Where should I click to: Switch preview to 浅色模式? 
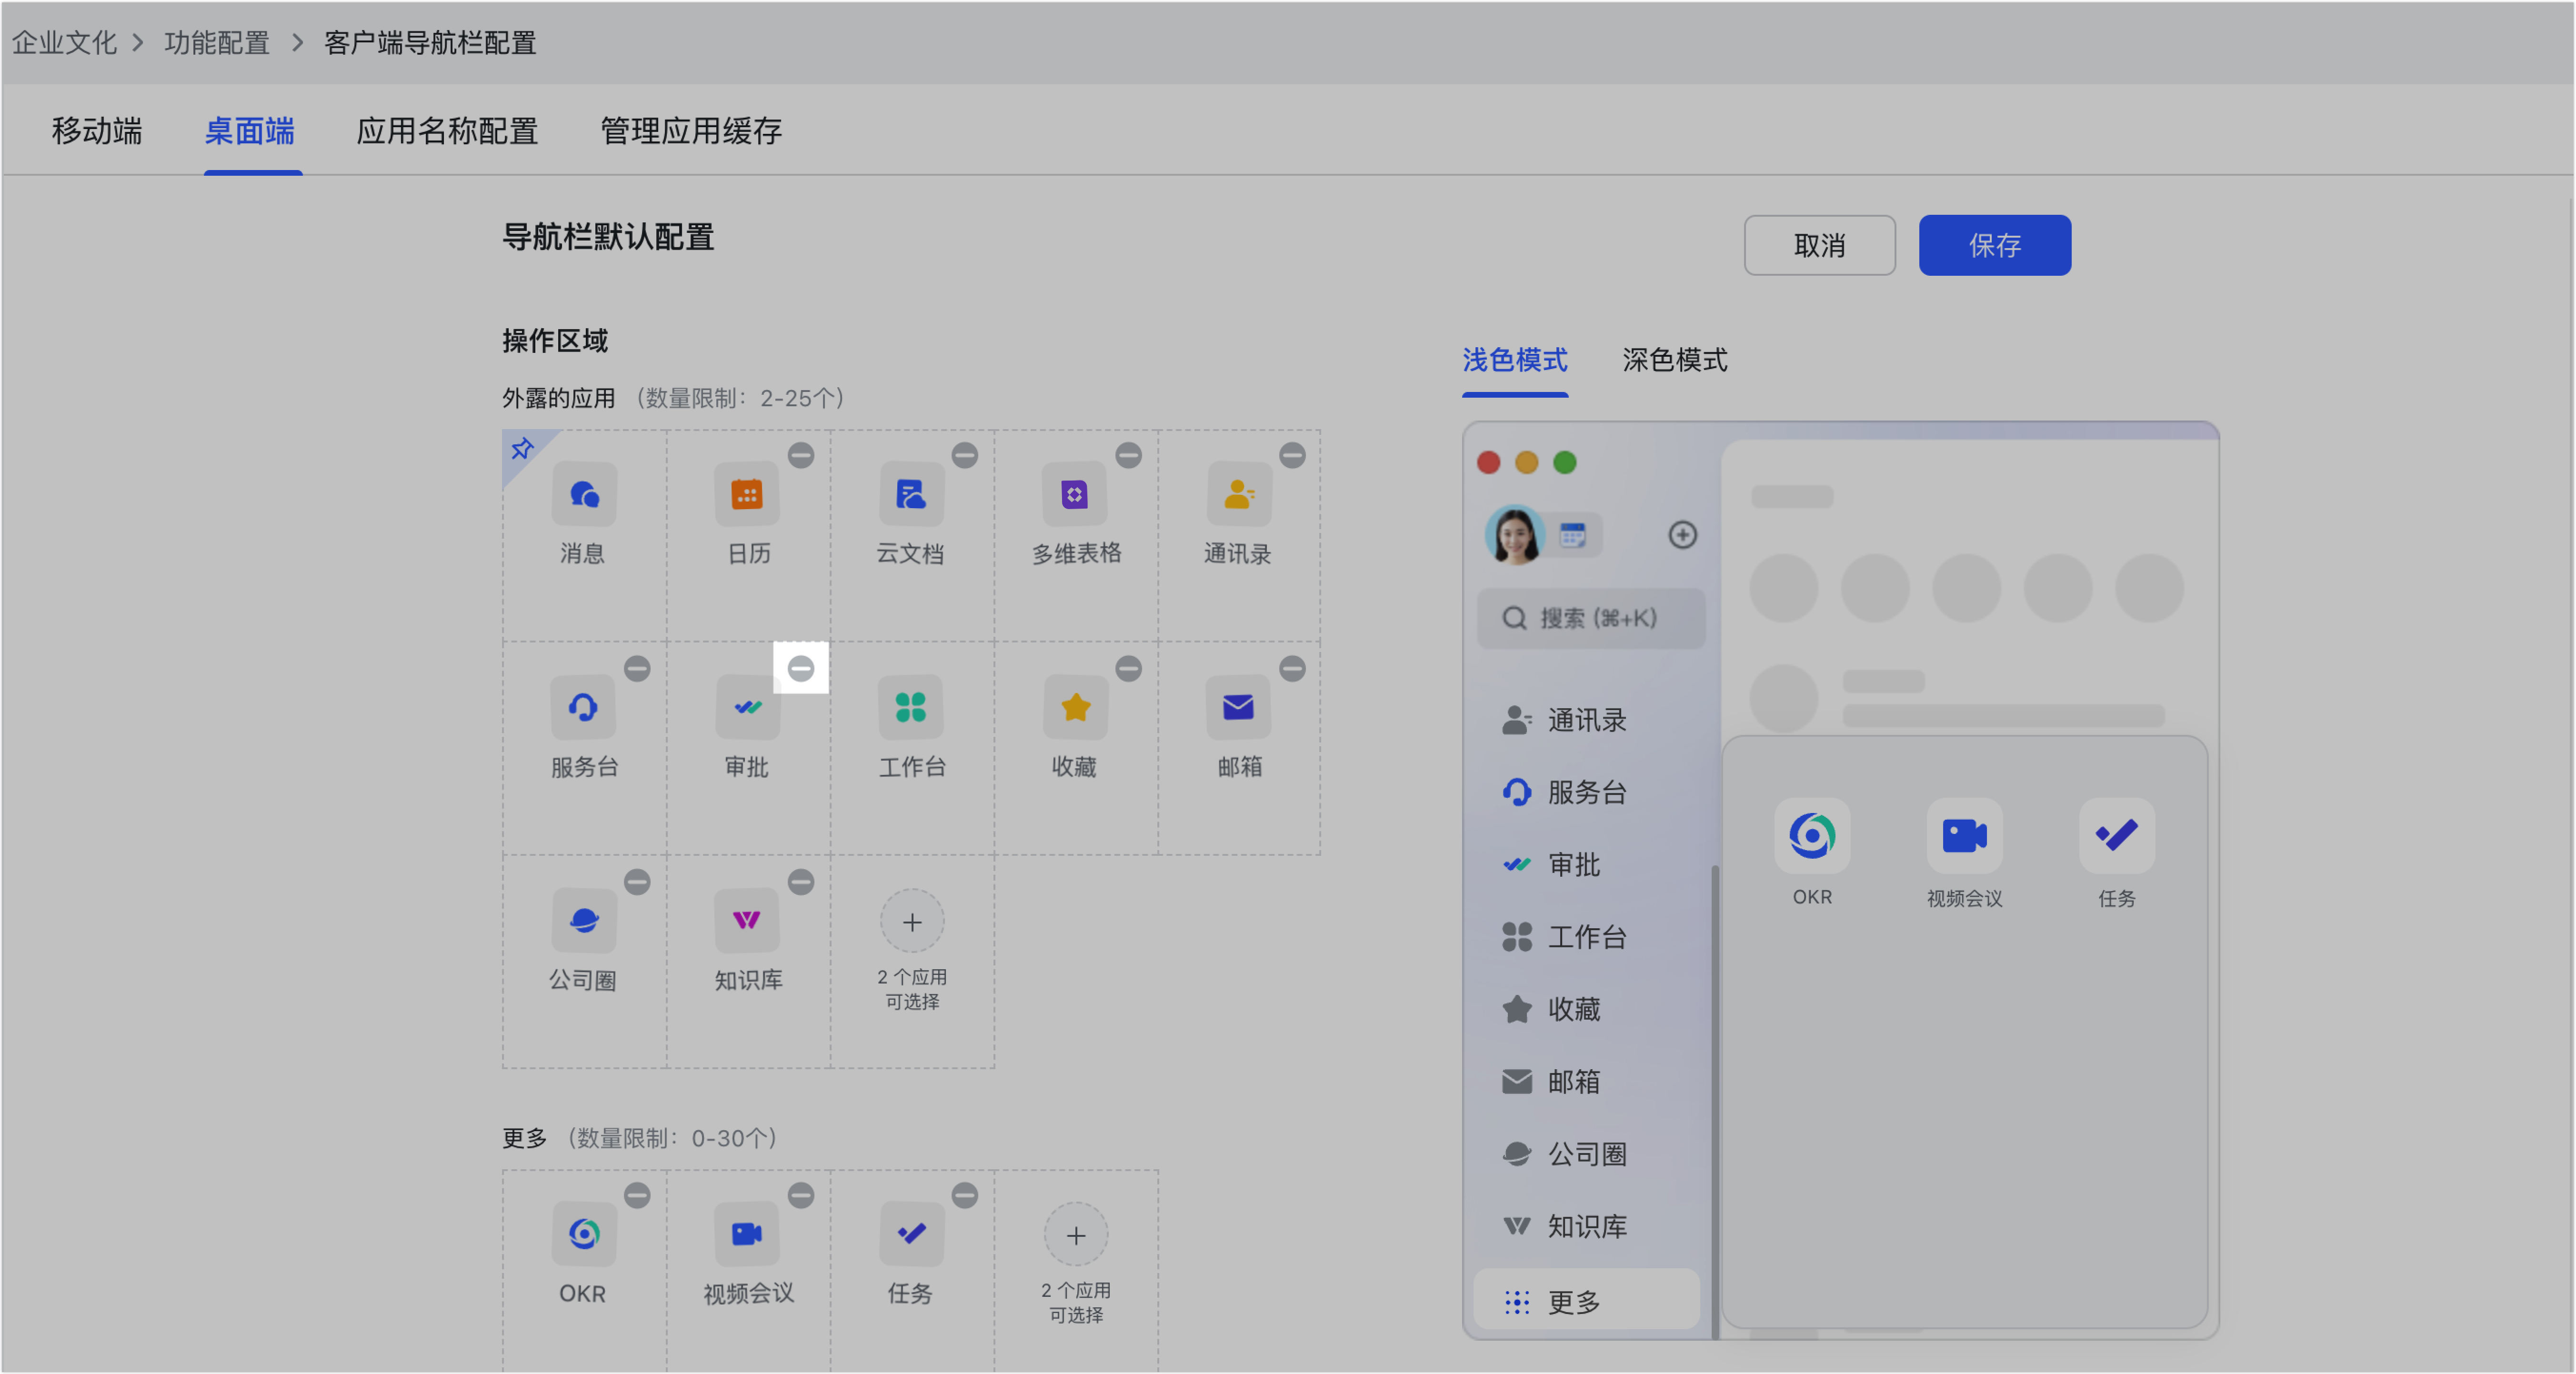(x=1515, y=360)
